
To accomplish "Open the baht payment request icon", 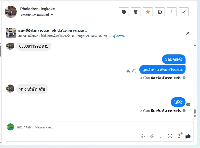I will 179,136.
